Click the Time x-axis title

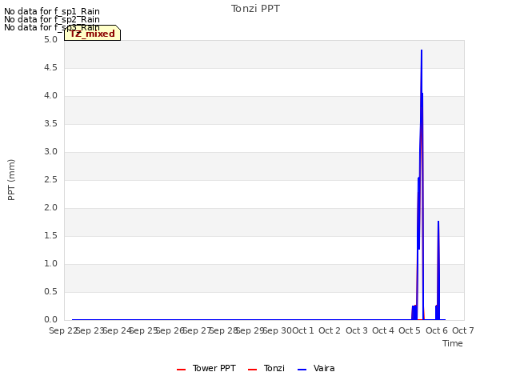point(453,343)
